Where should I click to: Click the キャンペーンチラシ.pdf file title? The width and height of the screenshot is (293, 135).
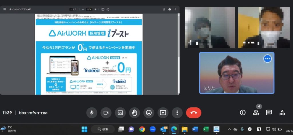point(20,9)
